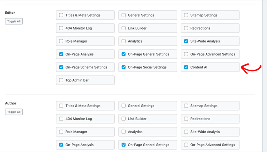
Task: Enable Titles & Meta Settings for Editor
Action: pyautogui.click(x=61, y=15)
